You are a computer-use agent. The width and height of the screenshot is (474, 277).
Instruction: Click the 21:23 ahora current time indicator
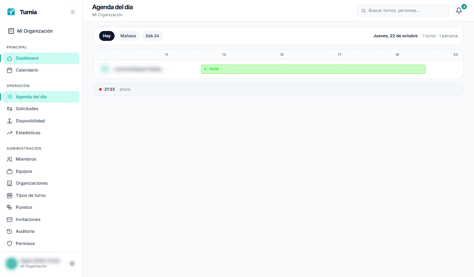(278, 89)
